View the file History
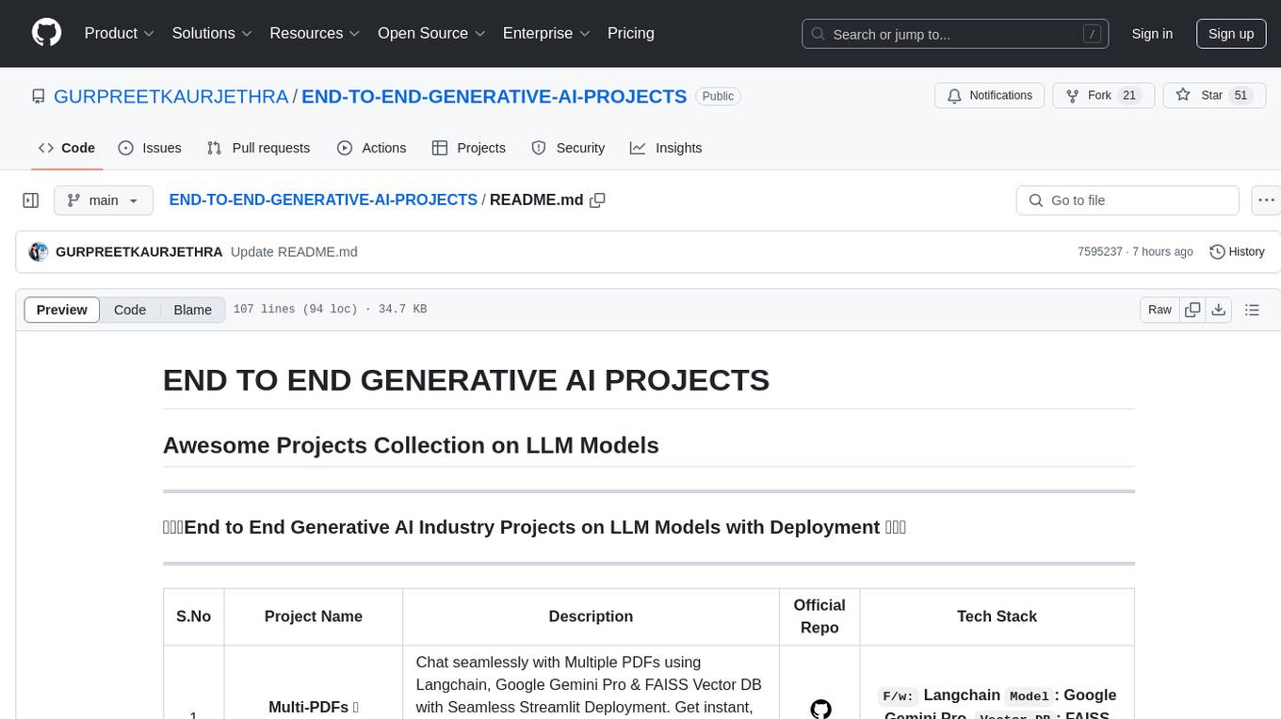1281x719 pixels. pyautogui.click(x=1237, y=251)
